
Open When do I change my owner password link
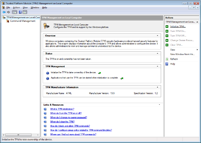click(69, 118)
